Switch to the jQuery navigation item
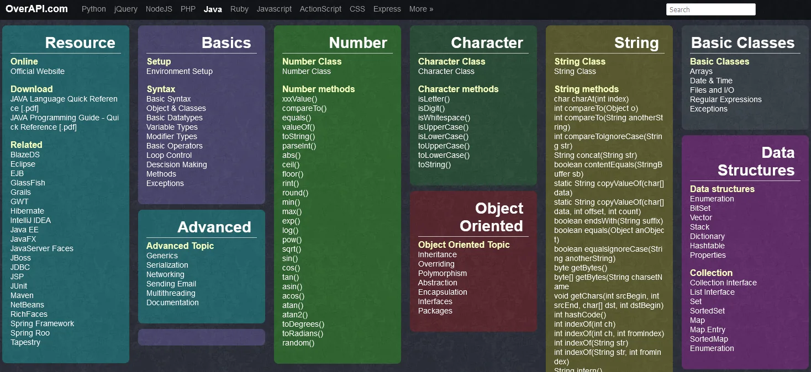This screenshot has height=372, width=811. pos(125,9)
